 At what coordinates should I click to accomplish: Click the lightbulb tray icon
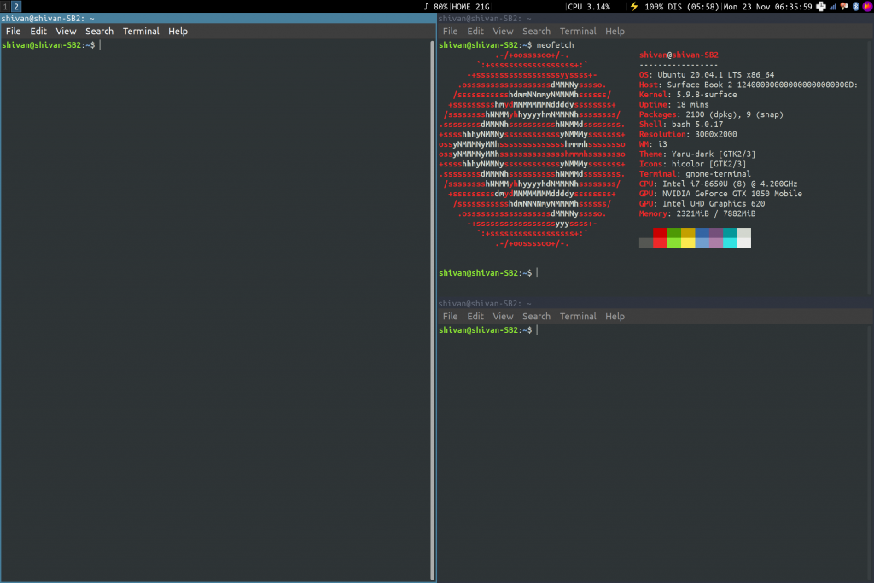tap(844, 6)
